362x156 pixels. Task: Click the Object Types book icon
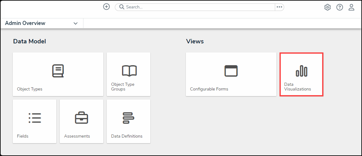pyautogui.click(x=58, y=71)
